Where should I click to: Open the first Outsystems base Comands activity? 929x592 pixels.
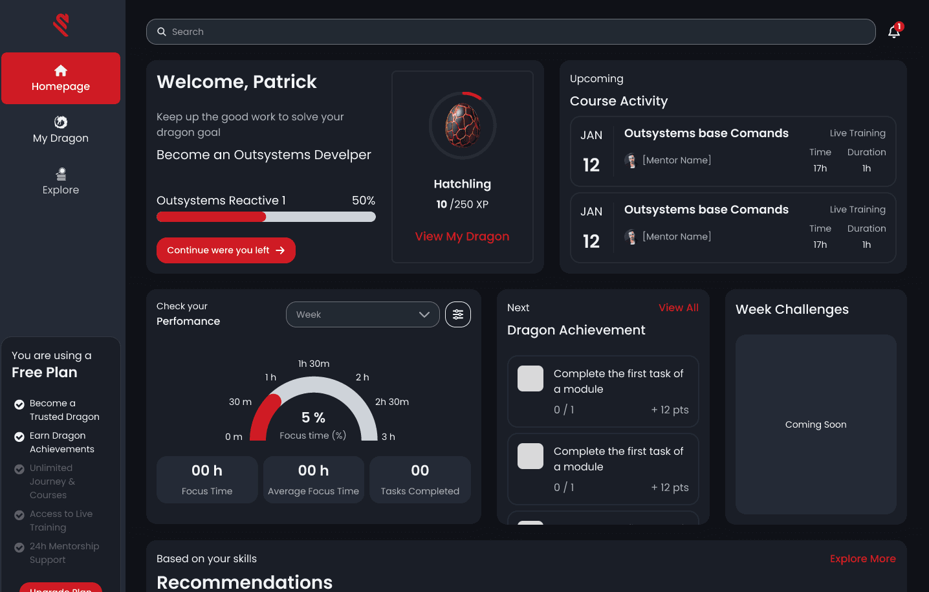[733, 151]
